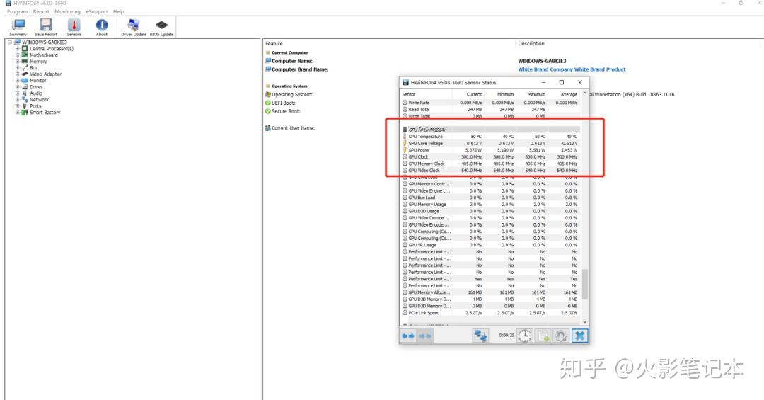Open the Program menu
Screen dimensions: 764x400
(17, 12)
